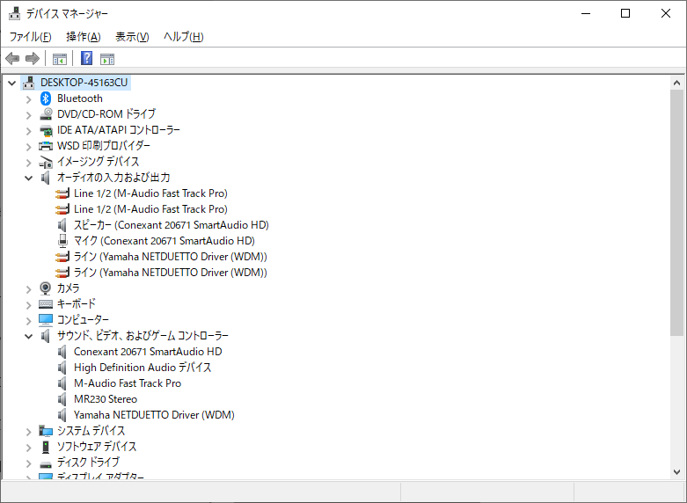Open the 表示(V) menu
The height and width of the screenshot is (503, 687).
pos(132,37)
